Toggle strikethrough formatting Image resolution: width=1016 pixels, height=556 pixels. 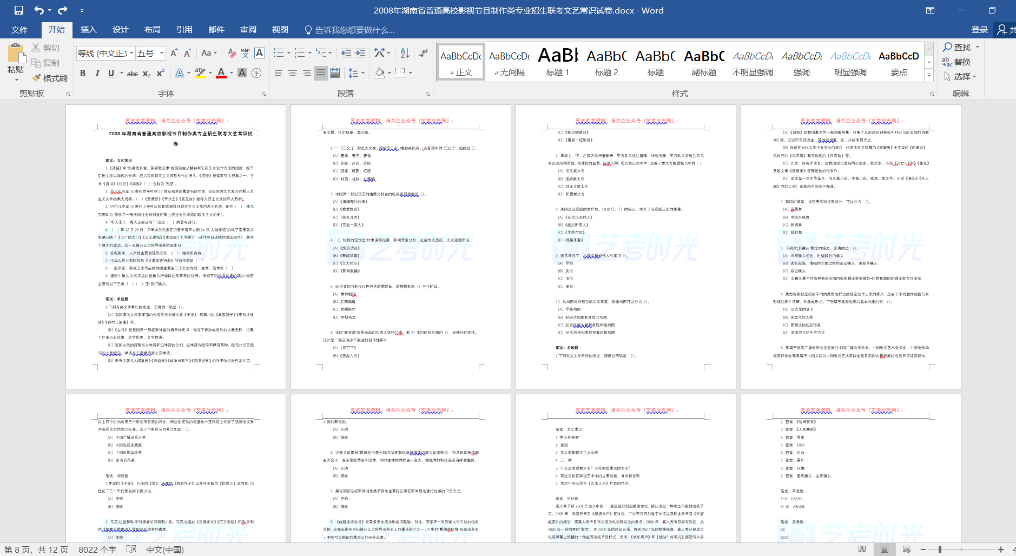(x=133, y=73)
